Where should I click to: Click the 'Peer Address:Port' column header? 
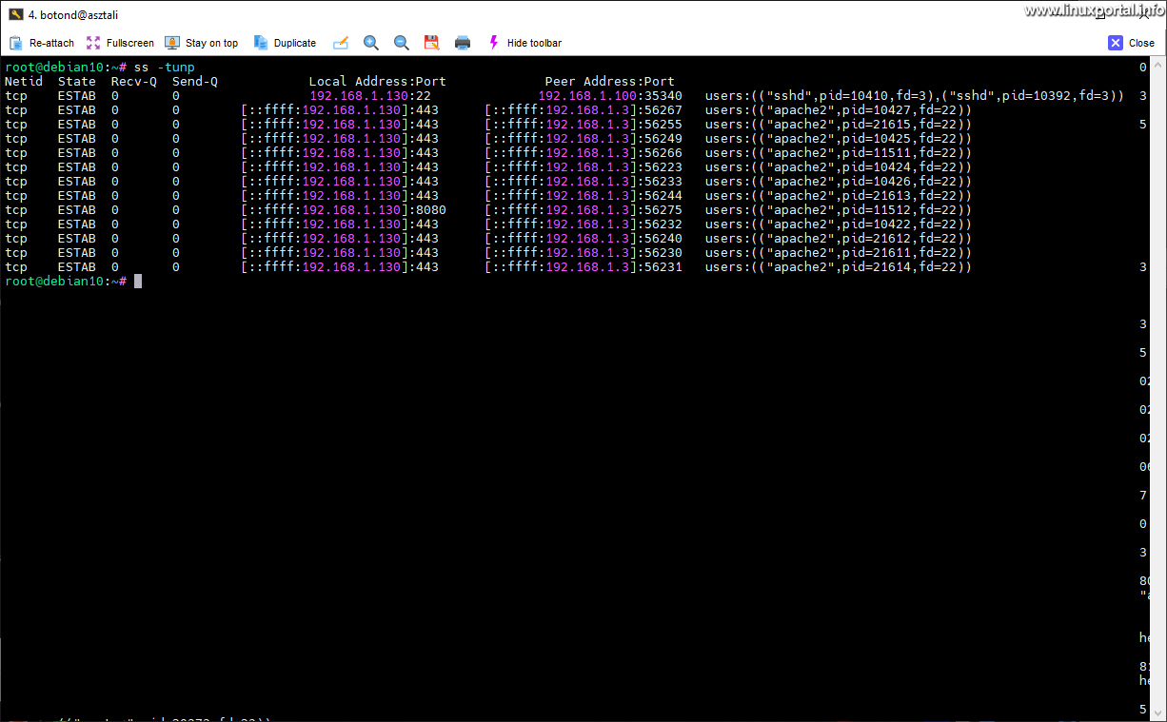click(609, 82)
